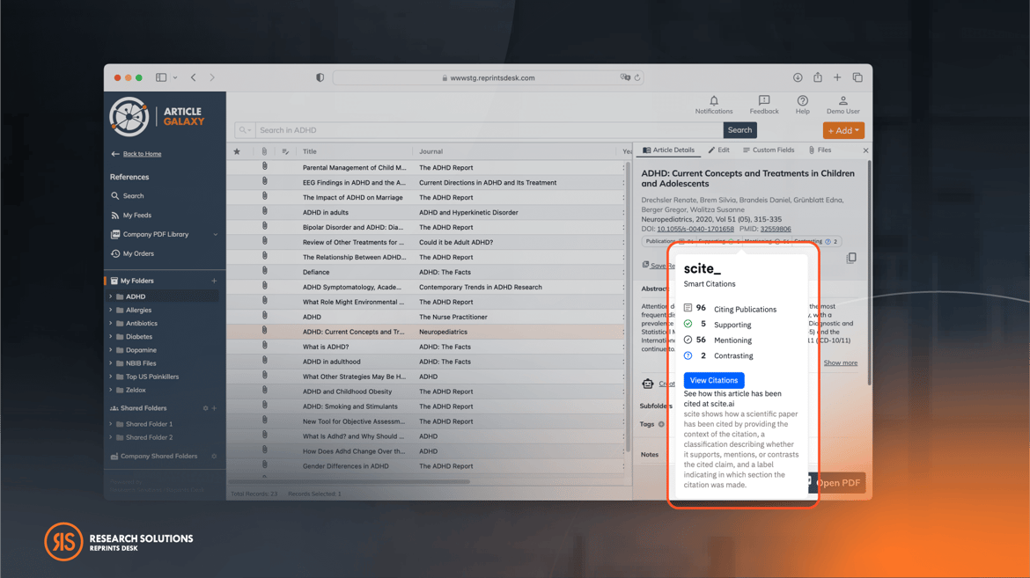
Task: Click the Demo User profile icon
Action: [x=842, y=101]
